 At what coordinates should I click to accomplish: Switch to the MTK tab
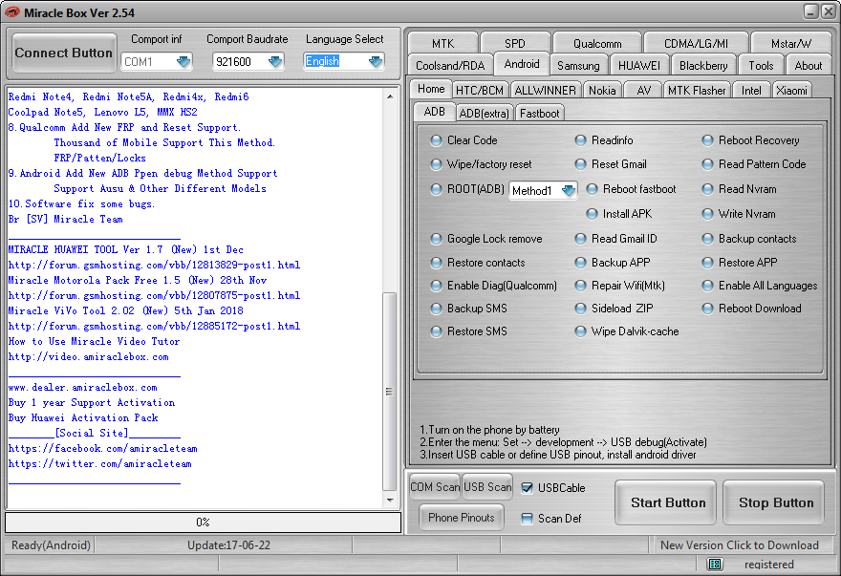pos(442,43)
